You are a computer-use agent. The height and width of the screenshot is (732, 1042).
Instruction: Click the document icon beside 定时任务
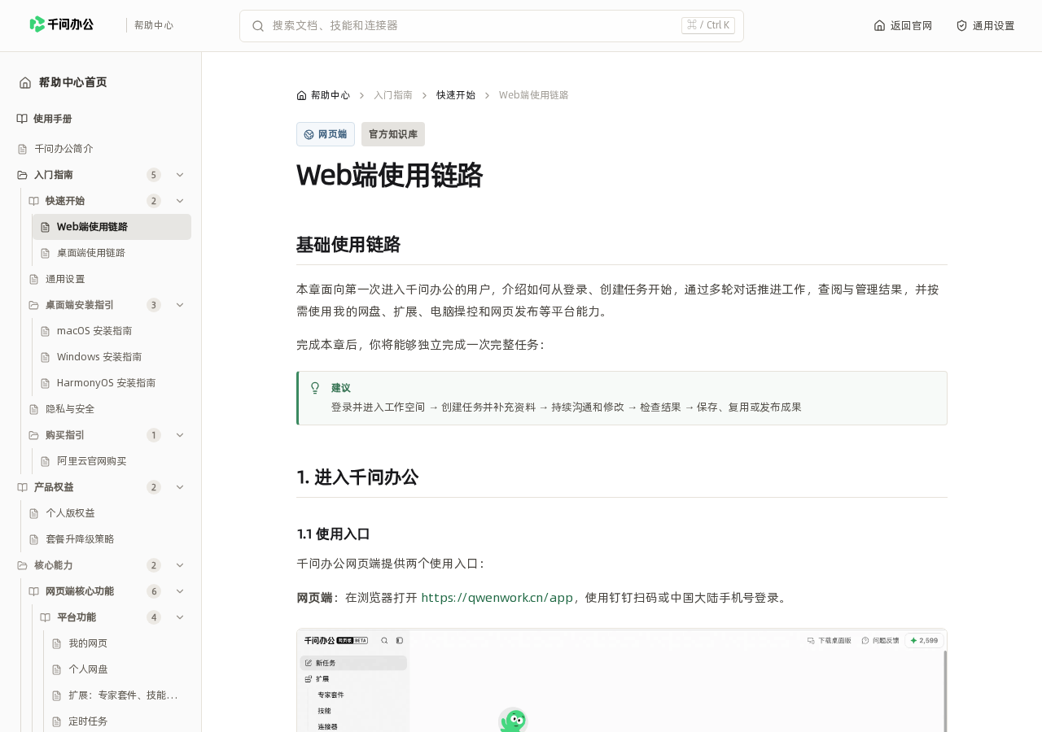click(x=57, y=721)
